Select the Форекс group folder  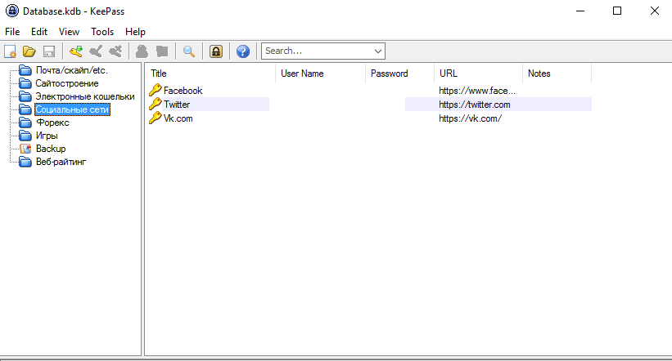[52, 123]
